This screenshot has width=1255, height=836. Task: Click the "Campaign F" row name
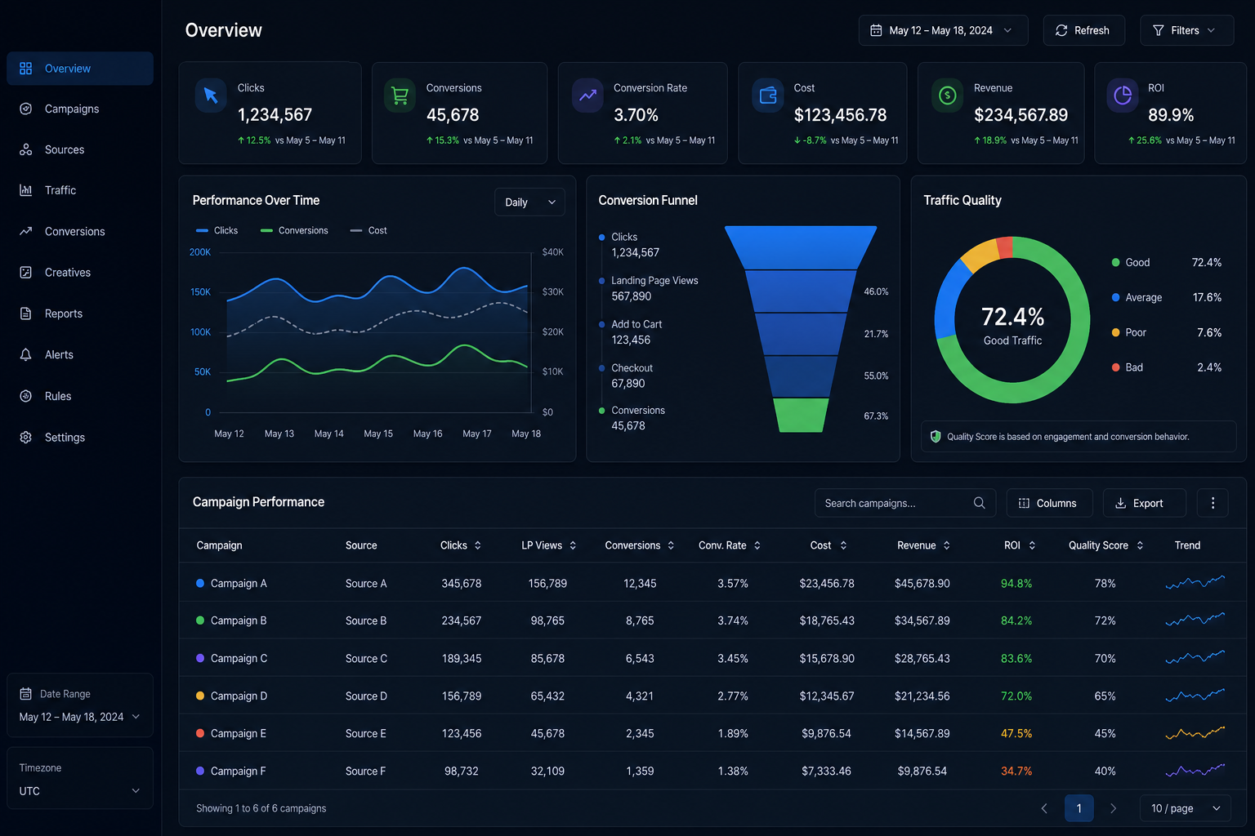pos(238,771)
